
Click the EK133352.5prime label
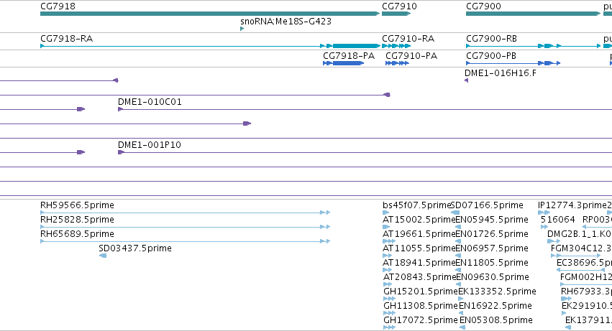click(497, 292)
